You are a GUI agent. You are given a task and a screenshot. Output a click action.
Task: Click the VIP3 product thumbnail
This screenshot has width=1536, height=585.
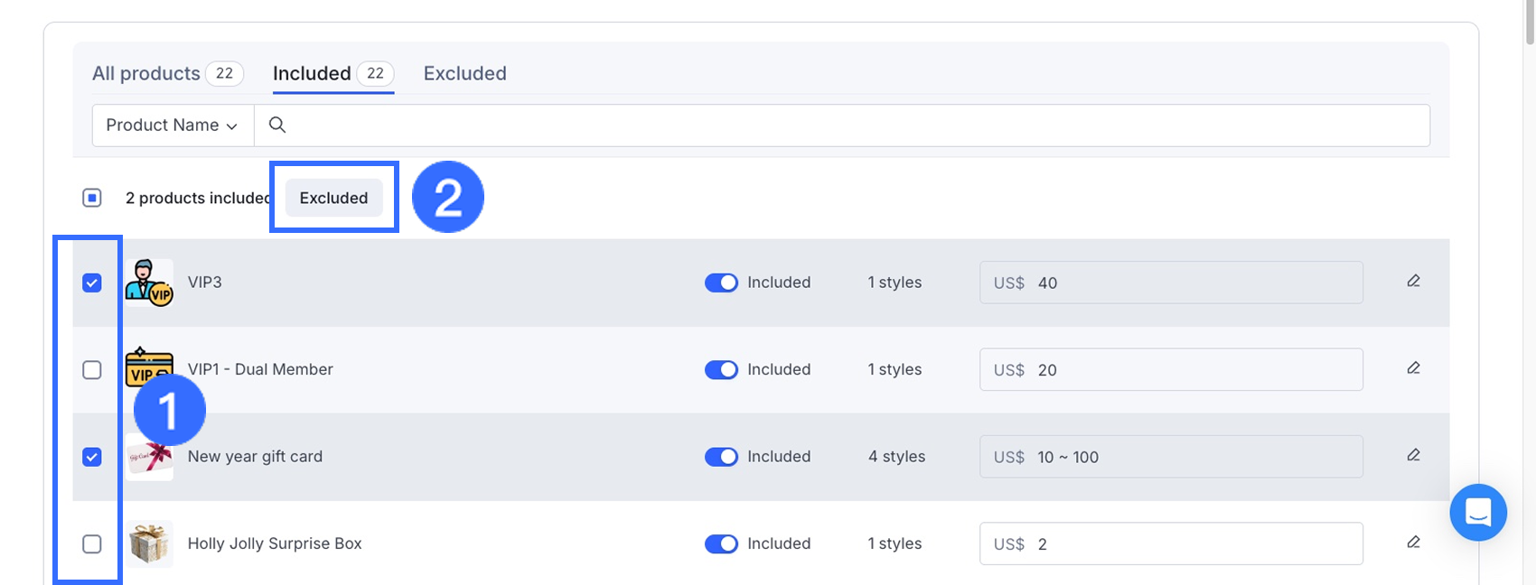(x=148, y=283)
